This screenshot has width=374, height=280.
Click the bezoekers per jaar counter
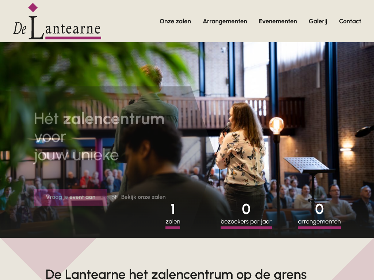pyautogui.click(x=246, y=215)
